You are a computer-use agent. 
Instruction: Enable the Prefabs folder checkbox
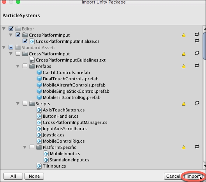(25, 66)
